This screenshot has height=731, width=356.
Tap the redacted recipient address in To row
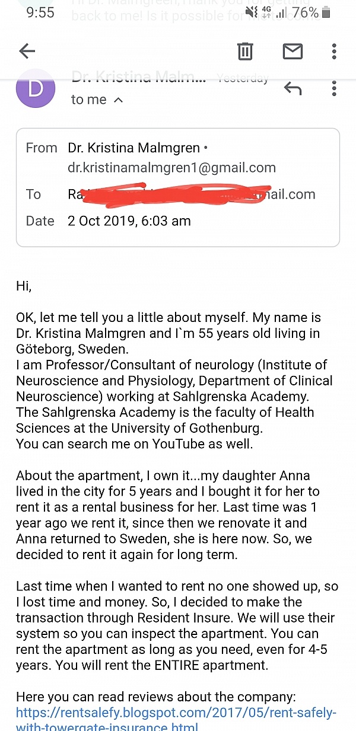coord(191,194)
